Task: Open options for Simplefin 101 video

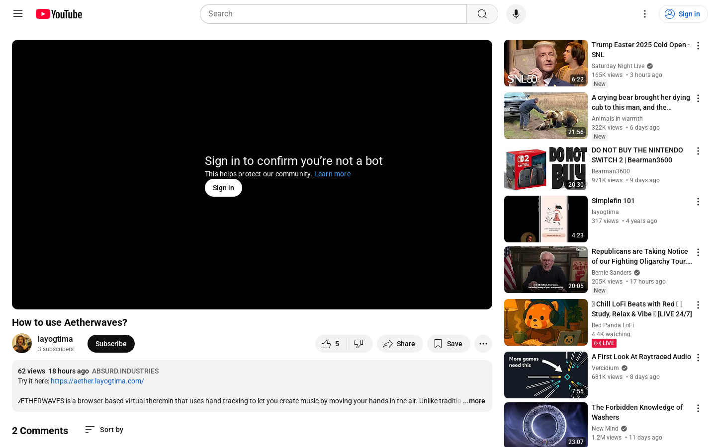Action: (x=698, y=202)
